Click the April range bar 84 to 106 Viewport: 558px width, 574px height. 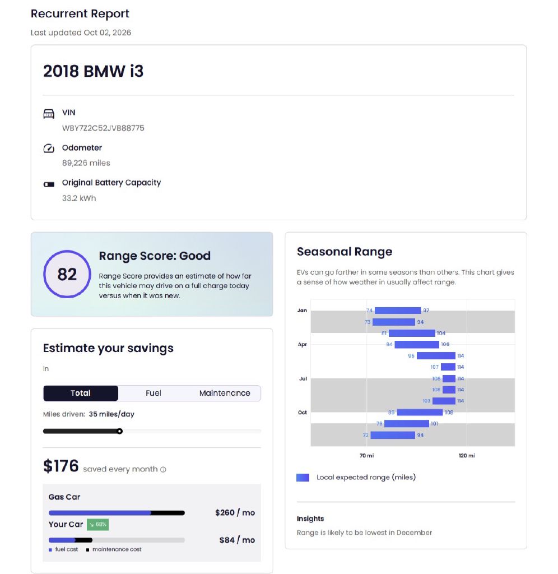tap(417, 345)
